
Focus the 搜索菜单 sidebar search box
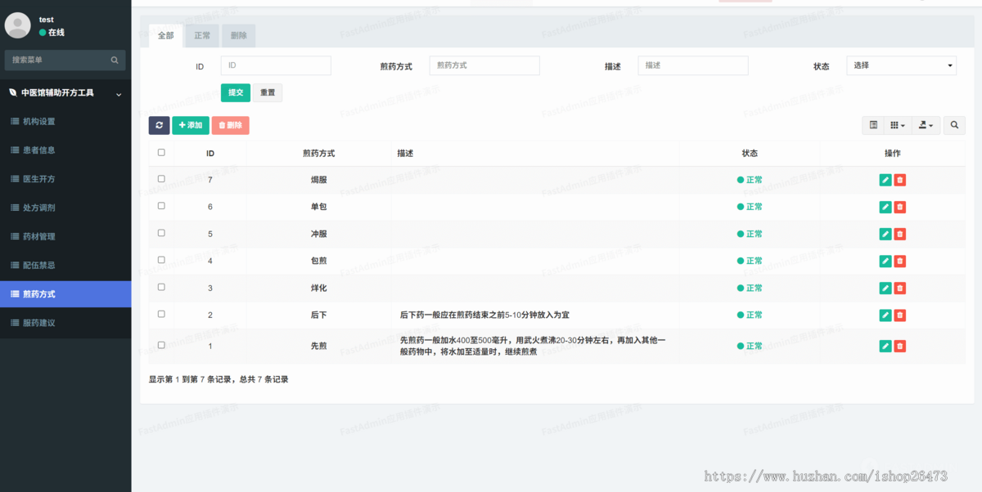coord(57,60)
